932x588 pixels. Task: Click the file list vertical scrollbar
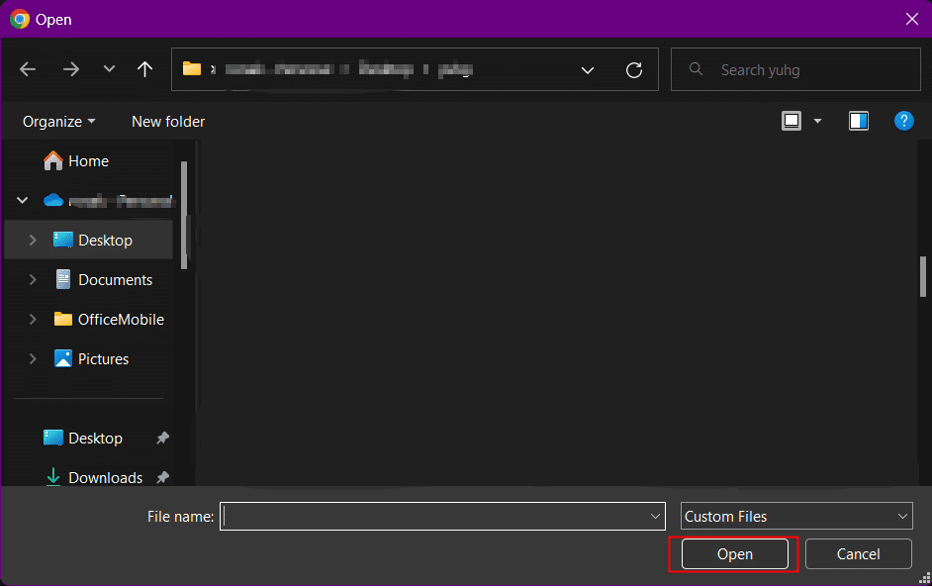(922, 276)
